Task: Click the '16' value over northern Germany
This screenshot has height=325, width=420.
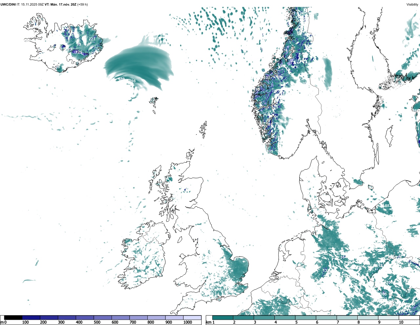Action: tap(343, 257)
